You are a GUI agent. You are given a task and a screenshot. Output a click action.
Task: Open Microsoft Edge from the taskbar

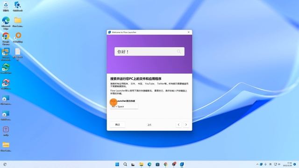[149, 164]
